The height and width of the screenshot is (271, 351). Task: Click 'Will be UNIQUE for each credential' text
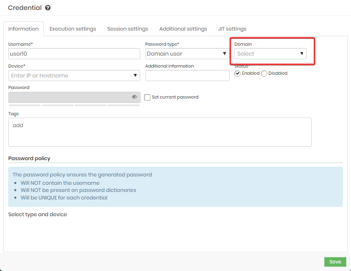[64, 198]
